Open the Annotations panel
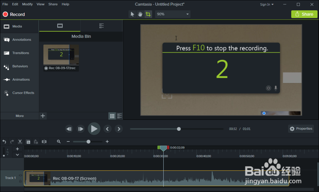The width and height of the screenshot is (319, 192). point(19,40)
